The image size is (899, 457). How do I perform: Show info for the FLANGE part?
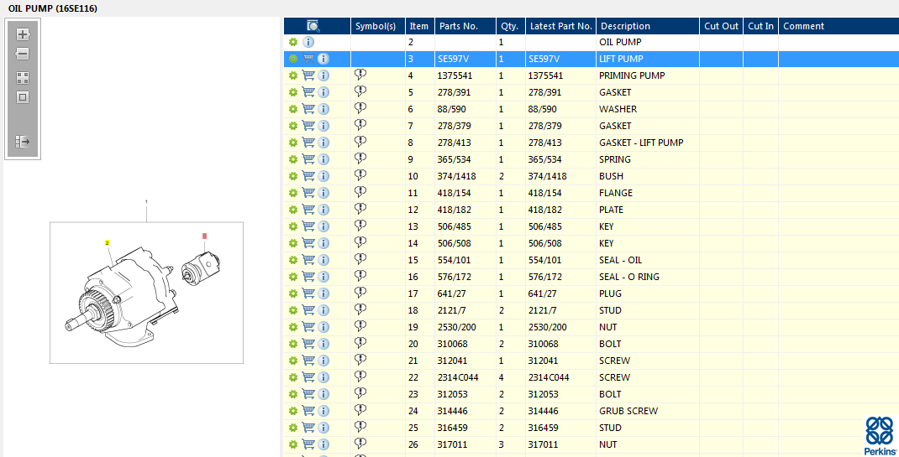(323, 193)
